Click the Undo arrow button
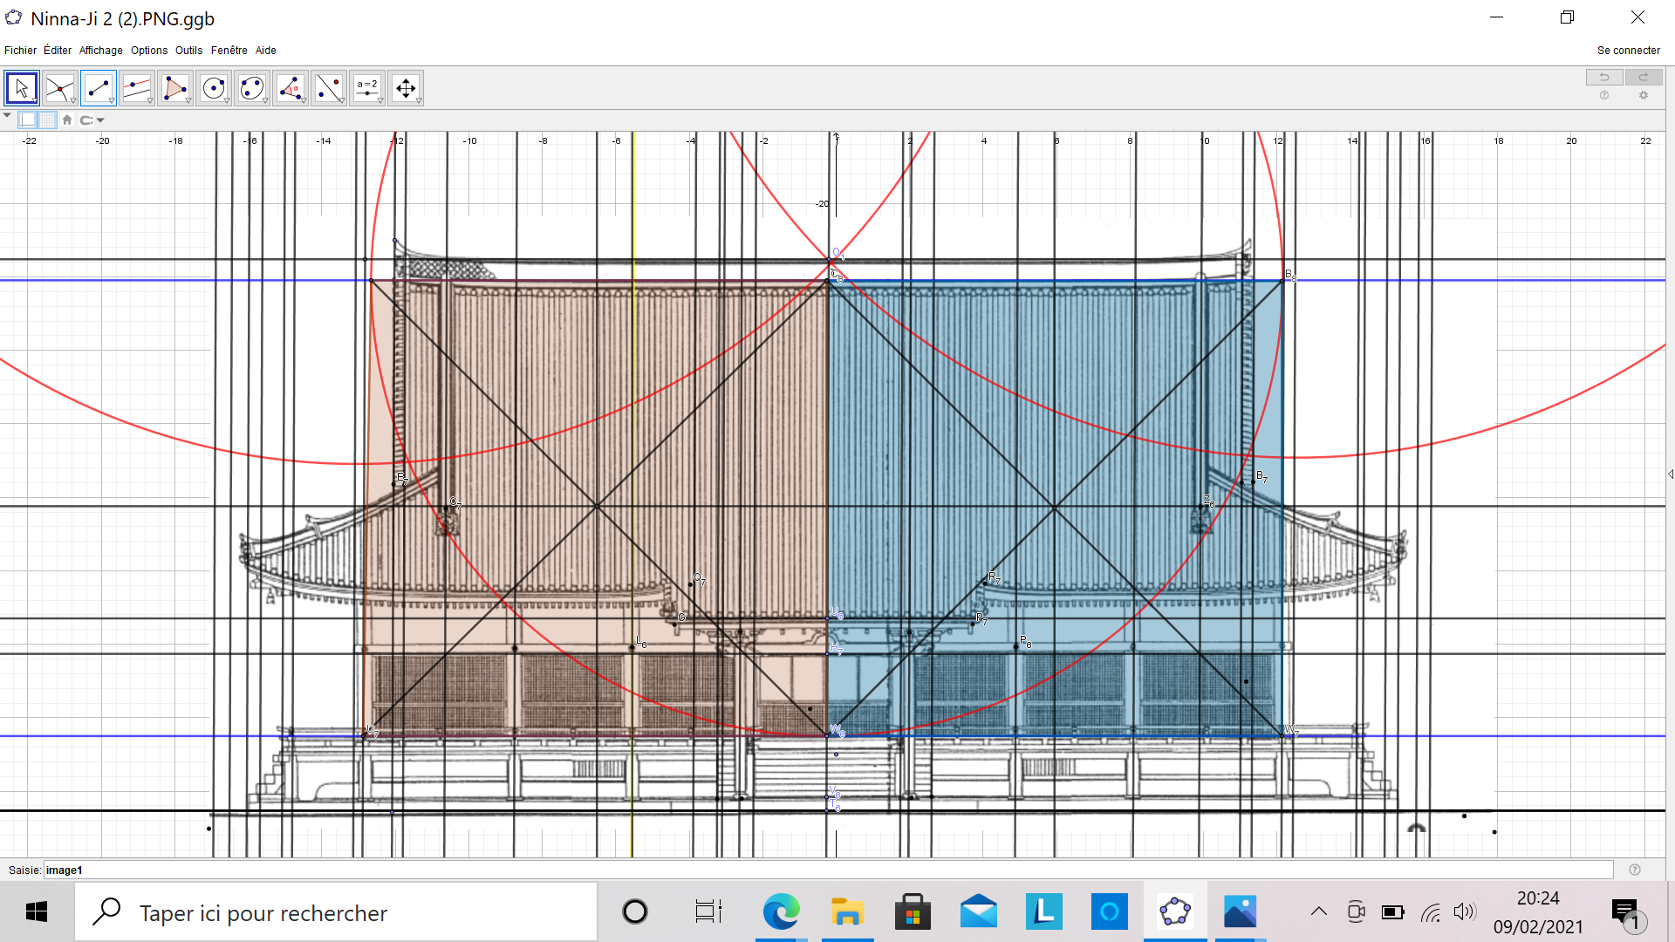The height and width of the screenshot is (942, 1675). [1603, 78]
